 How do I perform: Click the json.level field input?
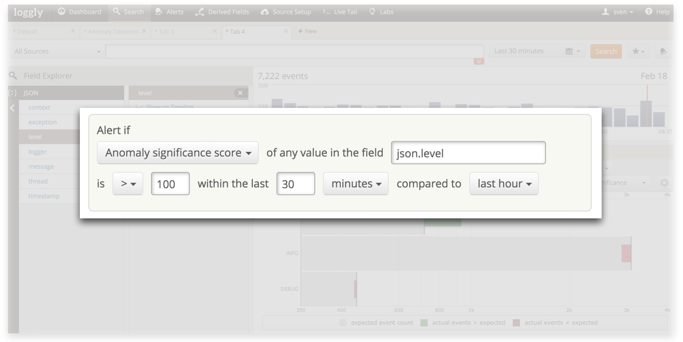click(x=468, y=153)
